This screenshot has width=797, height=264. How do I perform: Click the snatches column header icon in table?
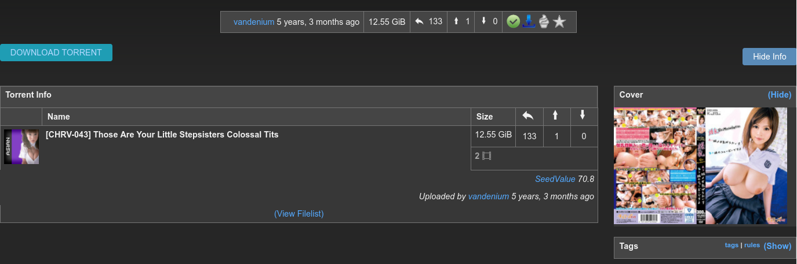coord(528,116)
